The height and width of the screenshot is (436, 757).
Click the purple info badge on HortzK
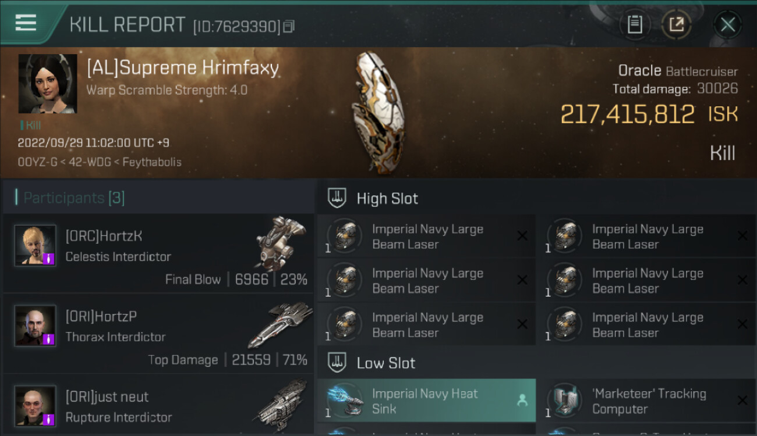(50, 258)
